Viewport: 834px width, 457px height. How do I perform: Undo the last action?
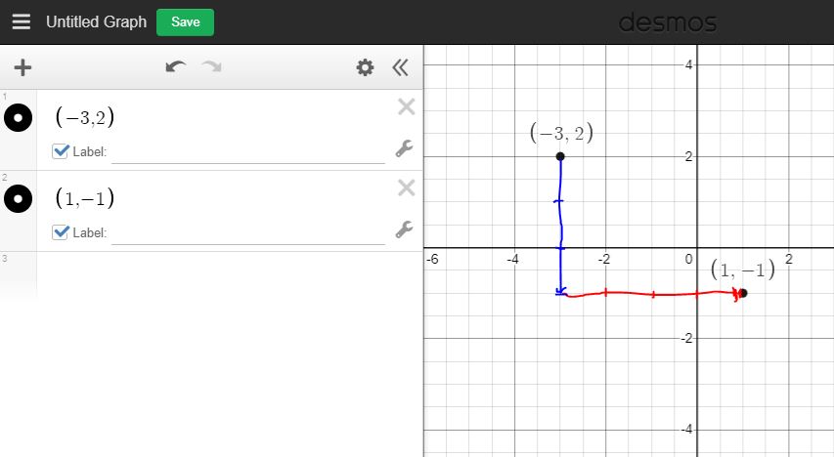(175, 67)
